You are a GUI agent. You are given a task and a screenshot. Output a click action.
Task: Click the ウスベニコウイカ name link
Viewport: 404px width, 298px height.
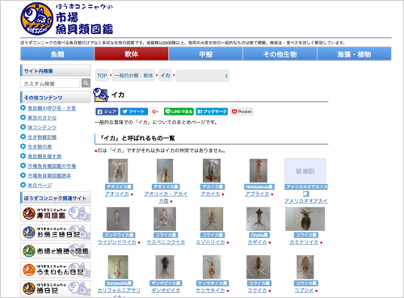pyautogui.click(x=166, y=242)
